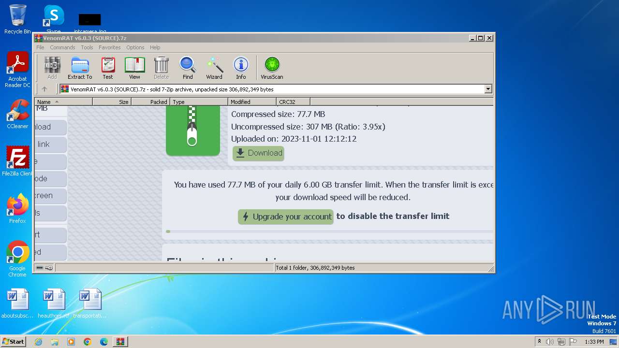Open the CCleaner desktop icon
619x348 pixels.
tap(17, 114)
